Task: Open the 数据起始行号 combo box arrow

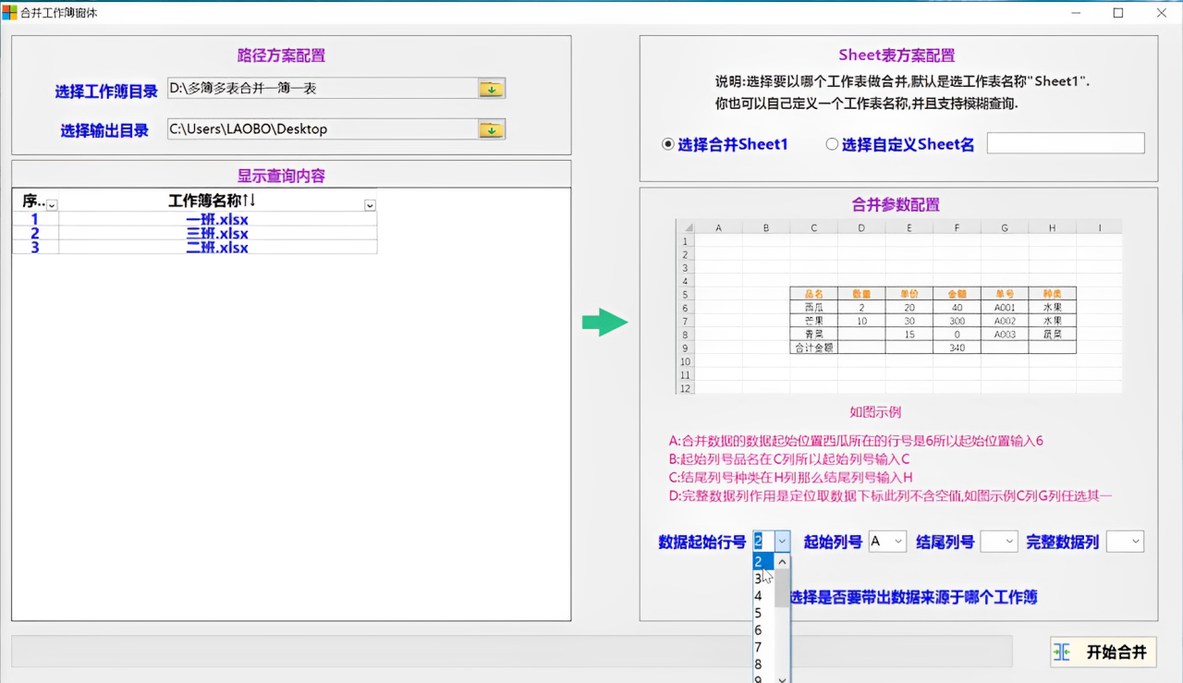Action: (x=783, y=542)
